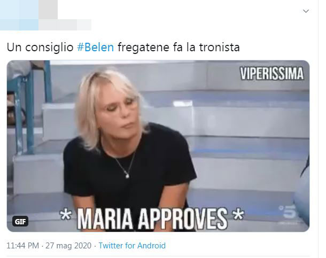
Task: Open the tweet options chevron menu
Action: tap(306, 11)
